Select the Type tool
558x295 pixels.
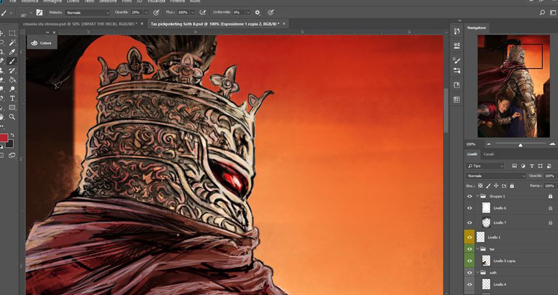(12, 98)
